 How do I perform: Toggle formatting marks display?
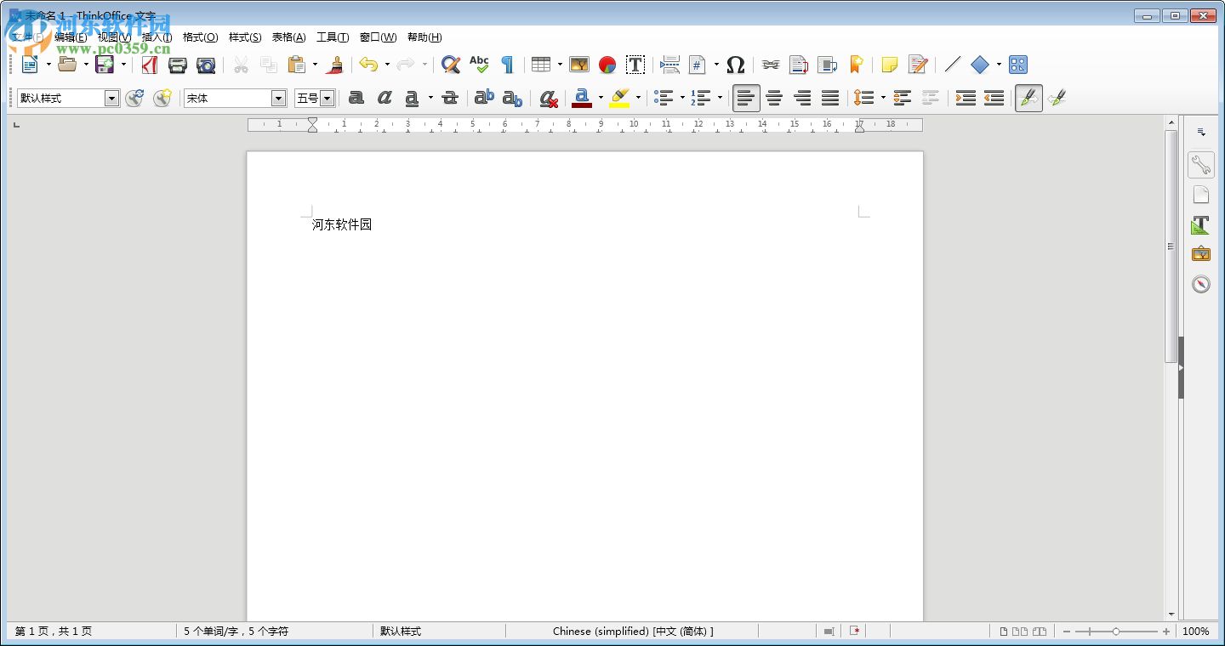(508, 65)
